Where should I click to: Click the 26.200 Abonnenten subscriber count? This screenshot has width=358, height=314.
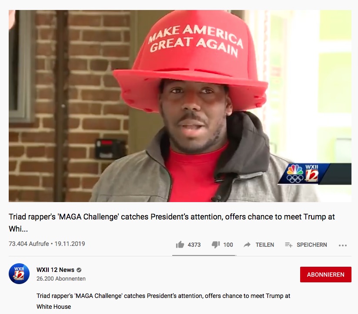coord(61,279)
